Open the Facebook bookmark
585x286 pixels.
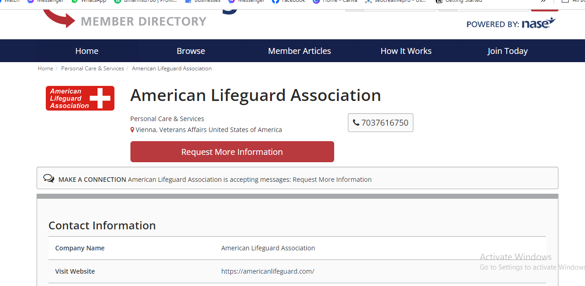[288, 1]
